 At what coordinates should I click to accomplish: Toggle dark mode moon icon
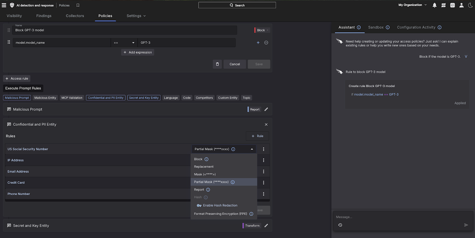(470, 5)
